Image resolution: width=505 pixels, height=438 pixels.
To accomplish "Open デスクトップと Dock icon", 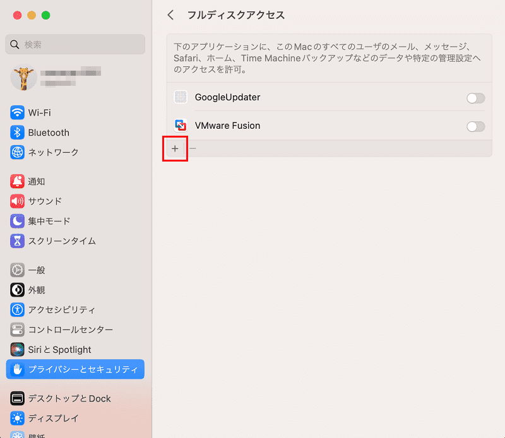I will pos(17,398).
